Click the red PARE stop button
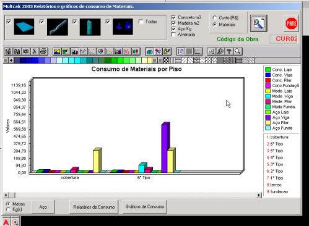Screen dimensions: 309x226 point(291,23)
